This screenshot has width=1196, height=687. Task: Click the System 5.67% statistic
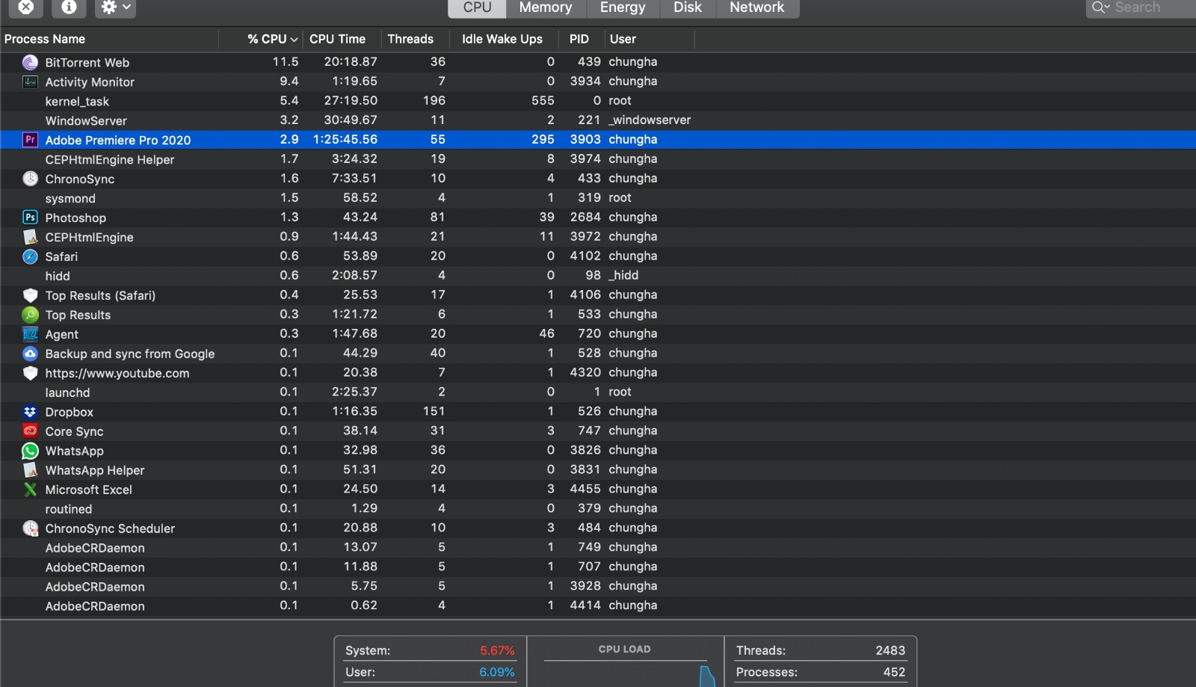pos(430,650)
